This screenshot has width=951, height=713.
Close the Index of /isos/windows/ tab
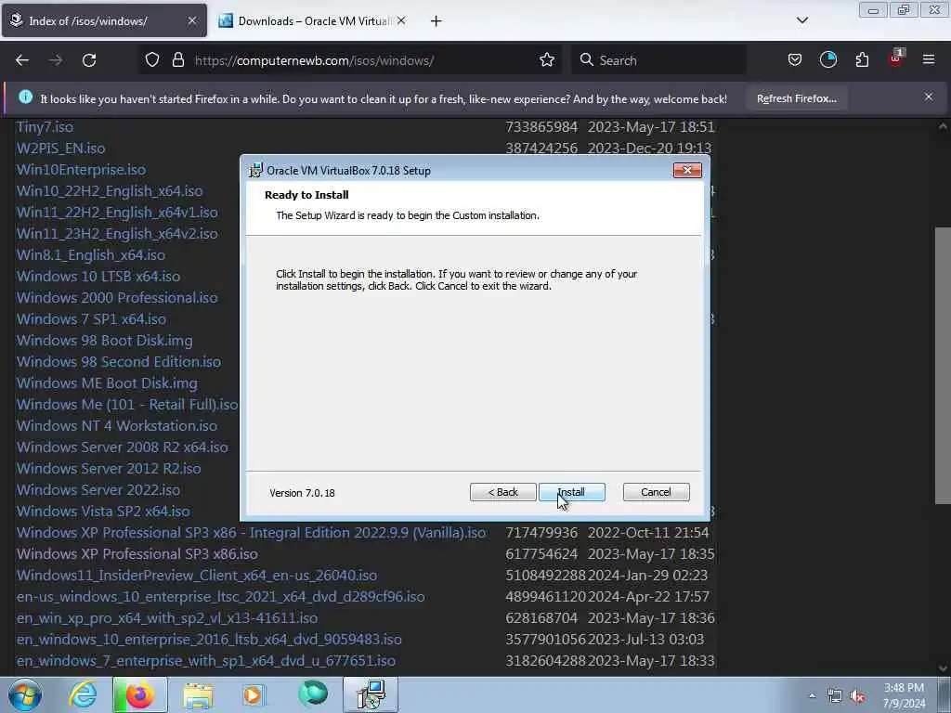[191, 21]
